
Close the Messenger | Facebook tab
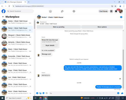tap(25, 2)
